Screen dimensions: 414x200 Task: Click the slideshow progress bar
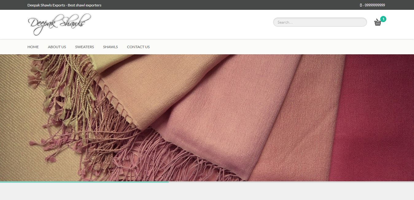tap(207, 182)
